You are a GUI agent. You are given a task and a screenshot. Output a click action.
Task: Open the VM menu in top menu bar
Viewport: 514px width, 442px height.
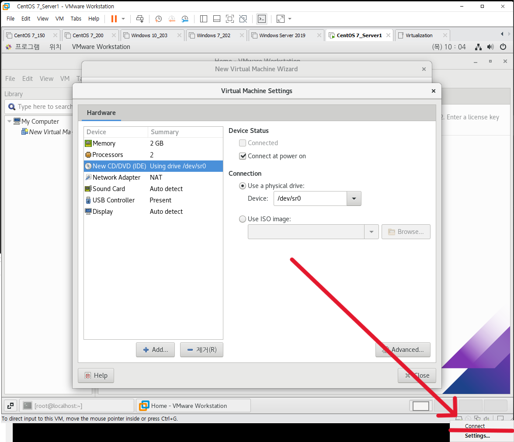59,19
